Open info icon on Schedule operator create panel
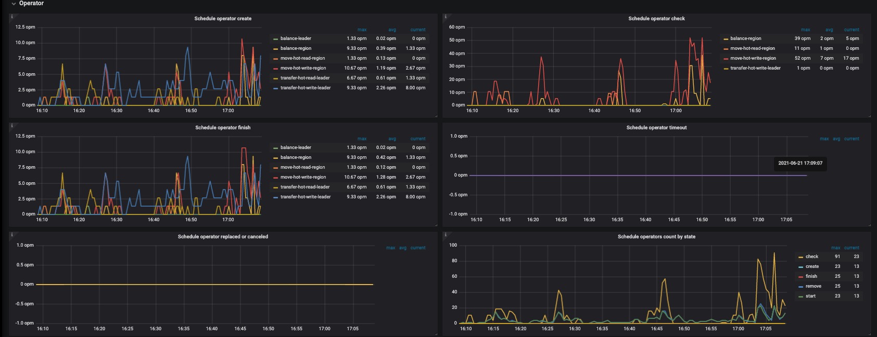The height and width of the screenshot is (337, 877). 12,17
